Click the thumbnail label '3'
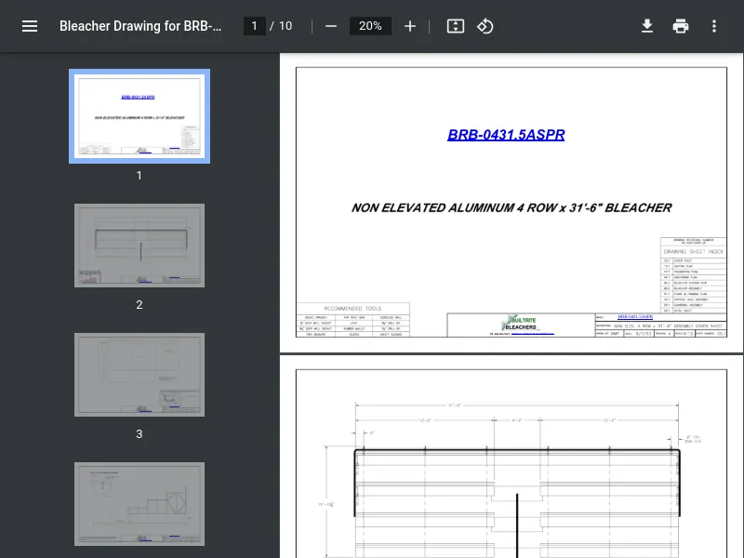This screenshot has height=558, width=744. 139,433
